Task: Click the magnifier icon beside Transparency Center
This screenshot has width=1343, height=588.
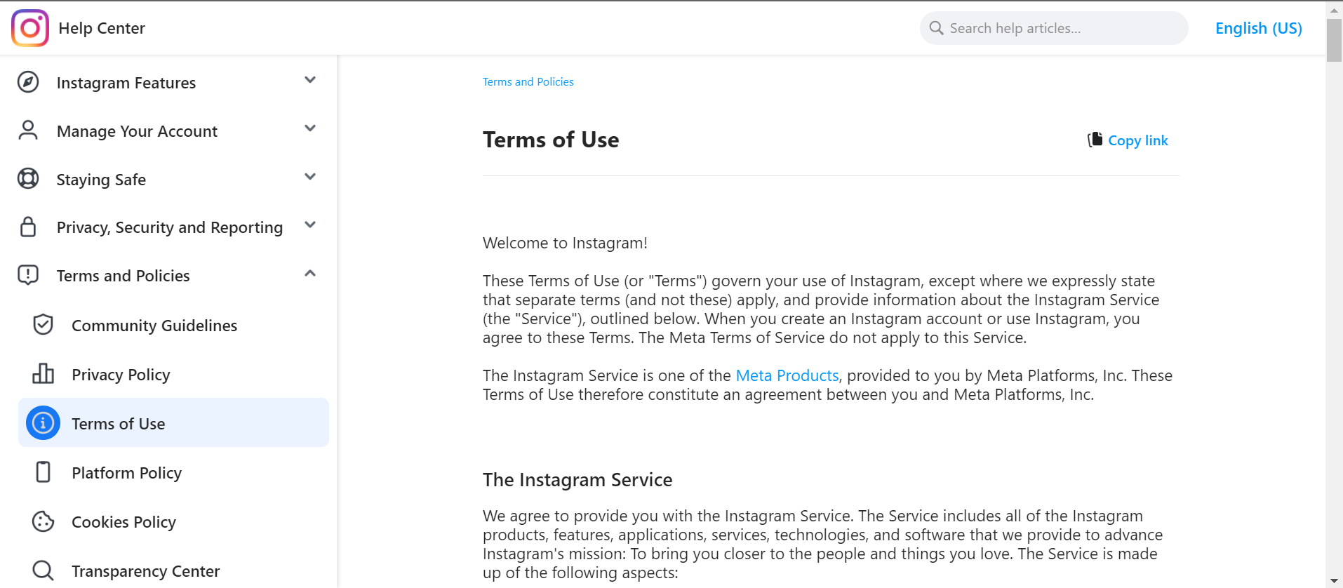Action: [43, 570]
